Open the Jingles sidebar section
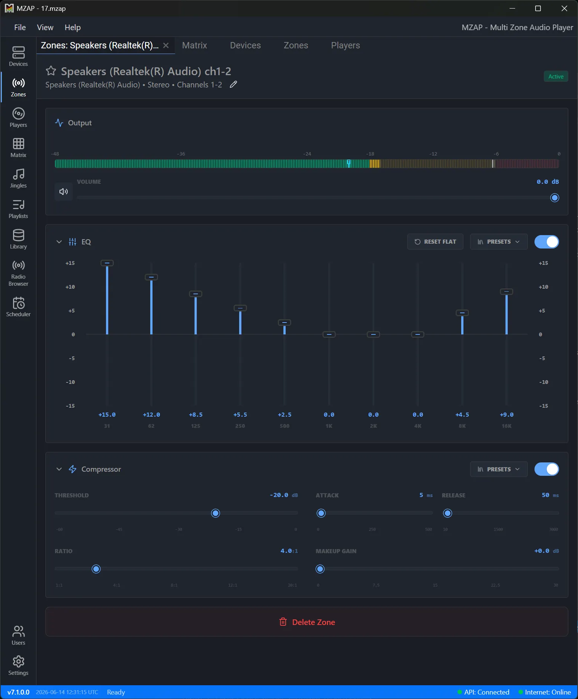This screenshot has height=699, width=578. [18, 179]
